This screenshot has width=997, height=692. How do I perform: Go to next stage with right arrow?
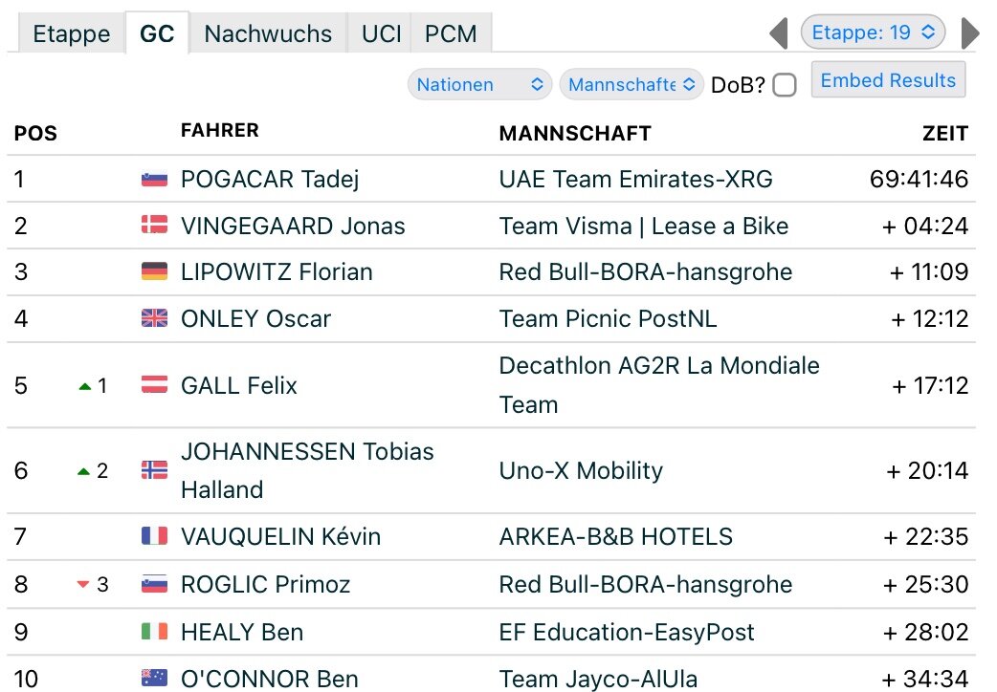pos(969,33)
